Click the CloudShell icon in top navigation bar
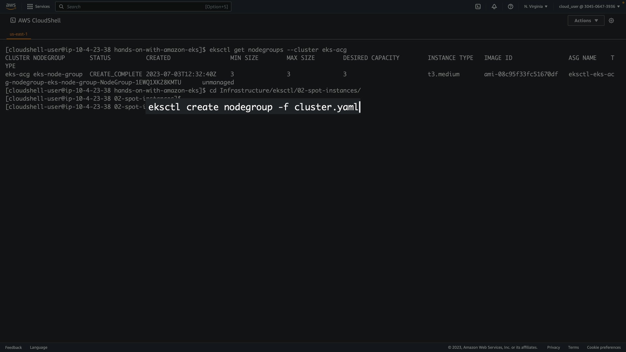This screenshot has width=626, height=352. 478,7
